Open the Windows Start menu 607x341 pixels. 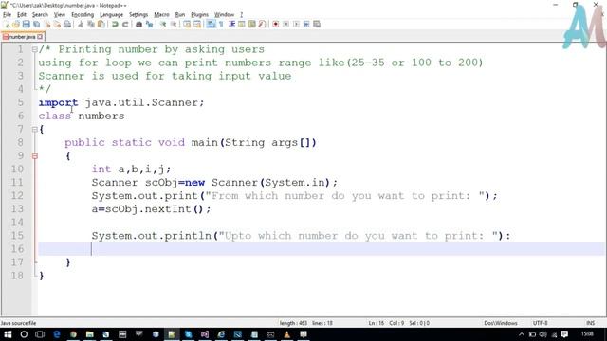pos(8,334)
